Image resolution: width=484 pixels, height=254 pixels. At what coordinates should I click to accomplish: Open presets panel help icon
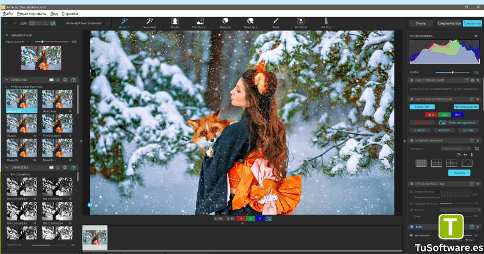tap(73, 80)
